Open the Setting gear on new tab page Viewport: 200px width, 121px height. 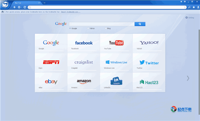tap(190, 17)
